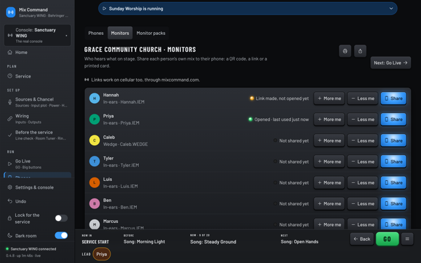
Task: Click the Back cue button
Action: (362, 239)
